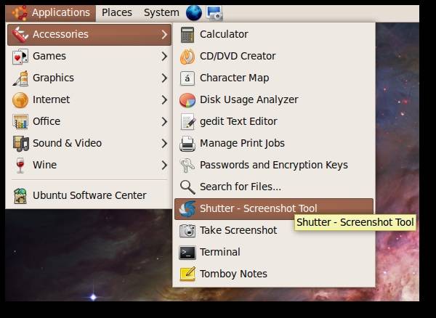Click the Office chart icon
The image size is (436, 318).
coord(20,122)
